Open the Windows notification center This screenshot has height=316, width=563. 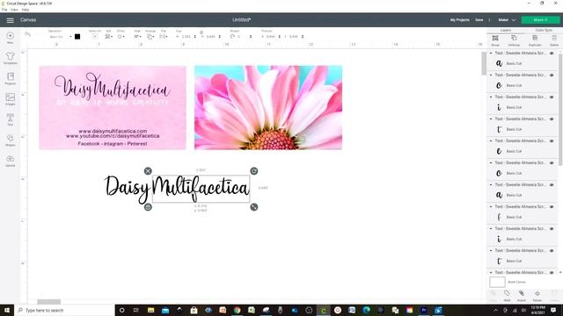click(553, 310)
